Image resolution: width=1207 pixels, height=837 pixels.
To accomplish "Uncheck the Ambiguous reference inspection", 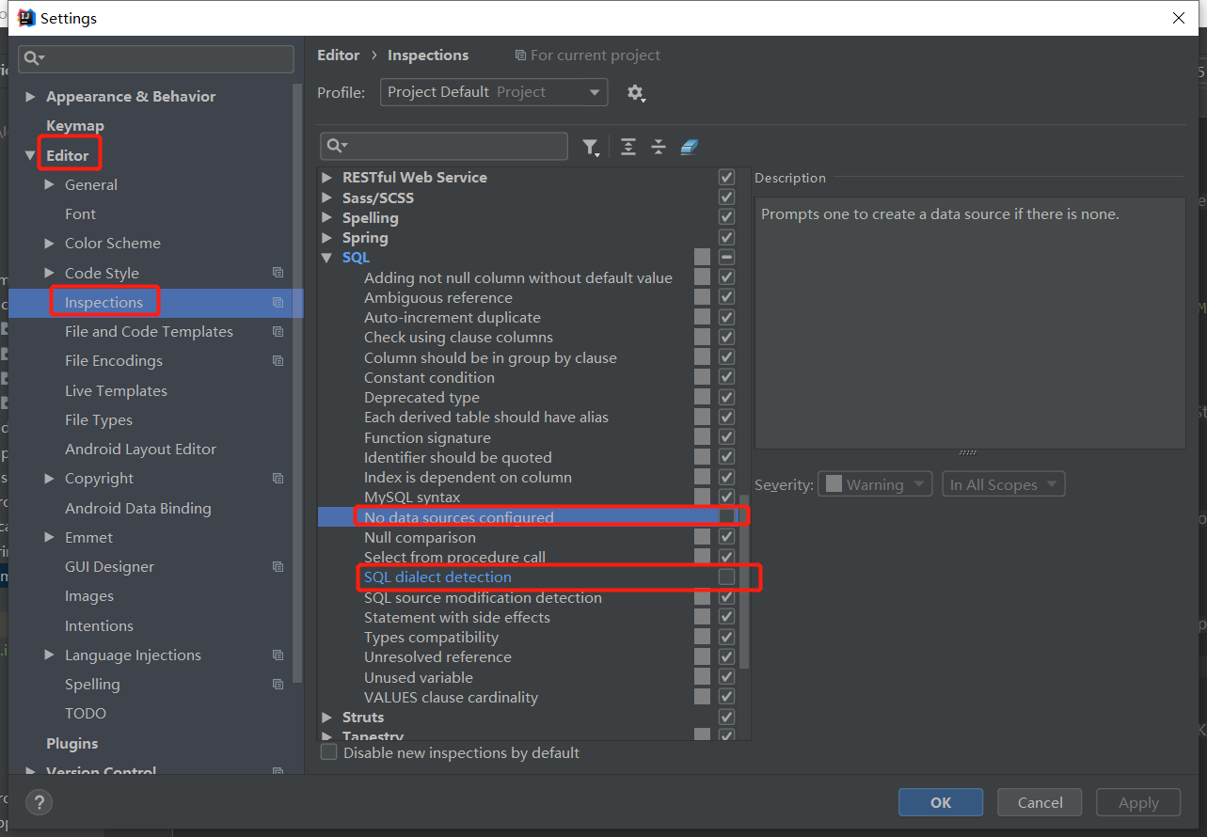I will [726, 297].
